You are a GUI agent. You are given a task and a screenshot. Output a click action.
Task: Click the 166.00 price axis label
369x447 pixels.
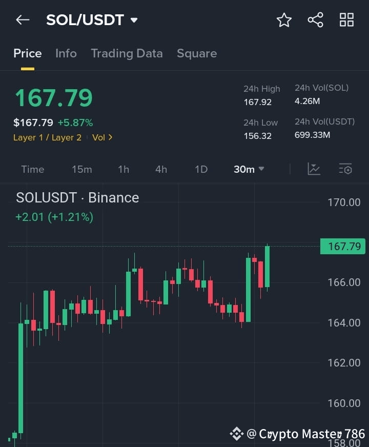[x=344, y=282]
